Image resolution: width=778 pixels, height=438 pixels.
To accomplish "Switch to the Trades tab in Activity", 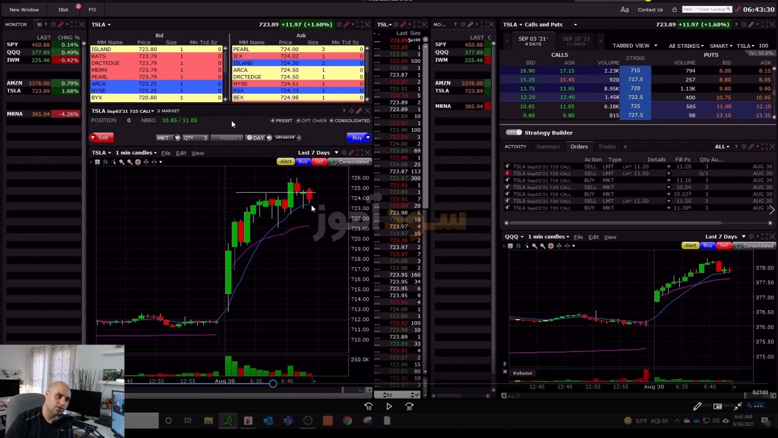I will 607,147.
